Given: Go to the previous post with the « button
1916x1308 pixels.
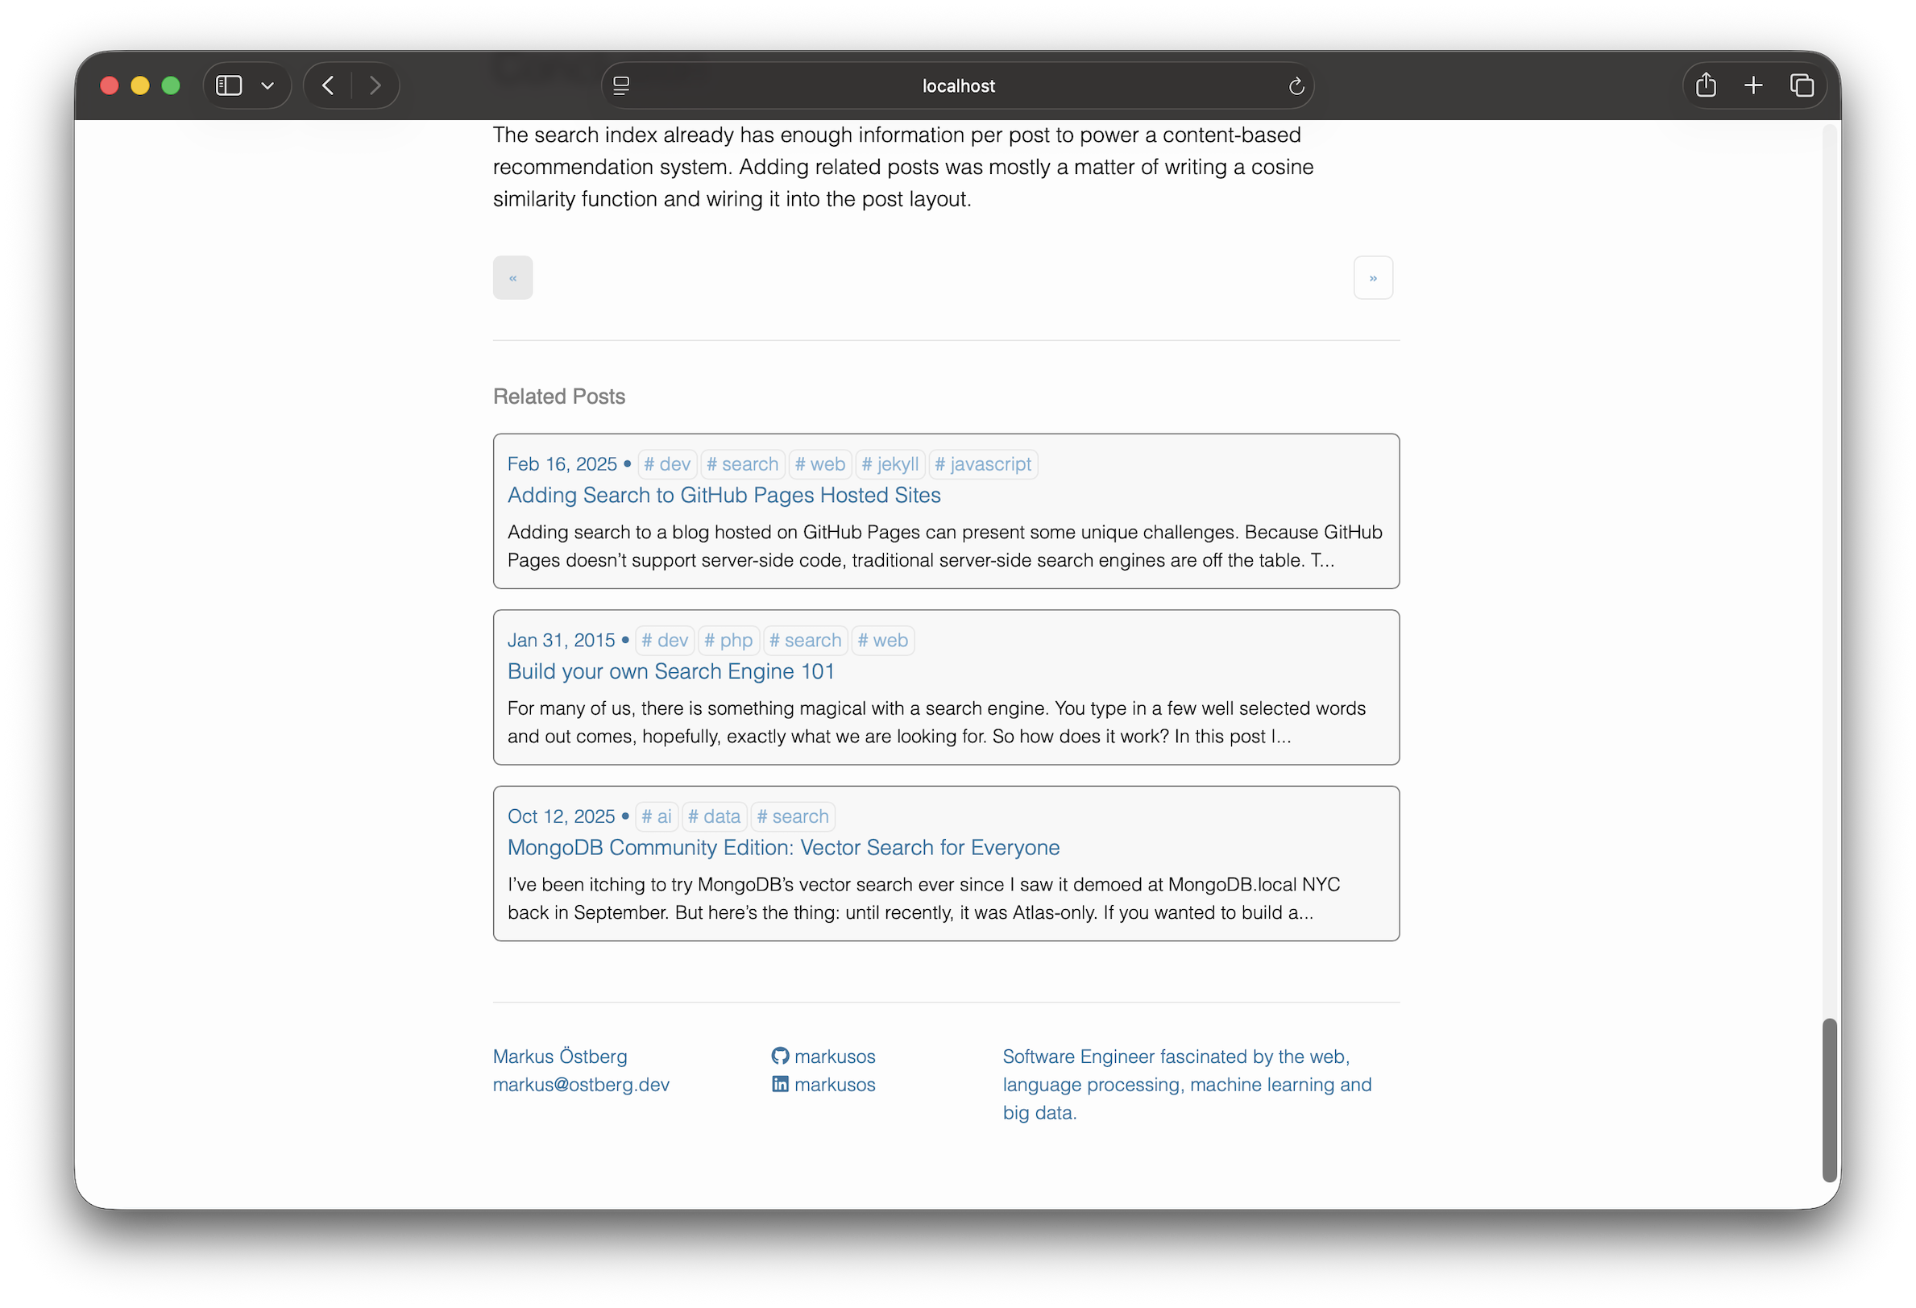Looking at the screenshot, I should (512, 278).
